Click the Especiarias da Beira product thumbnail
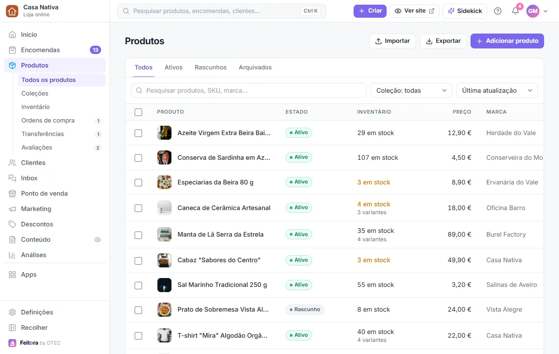Image resolution: width=559 pixels, height=354 pixels. click(x=164, y=182)
